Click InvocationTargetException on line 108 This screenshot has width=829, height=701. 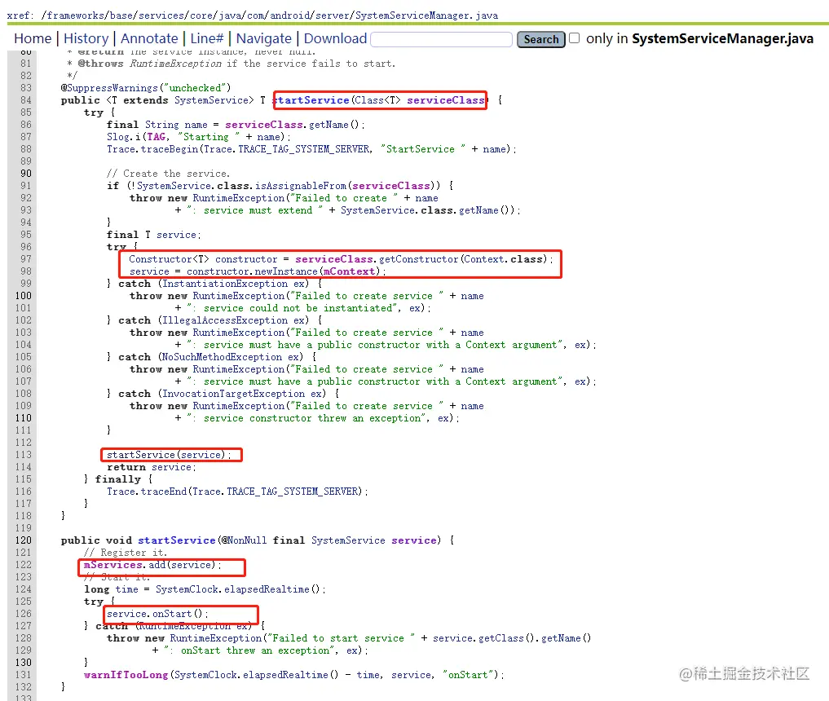pyautogui.click(x=233, y=394)
